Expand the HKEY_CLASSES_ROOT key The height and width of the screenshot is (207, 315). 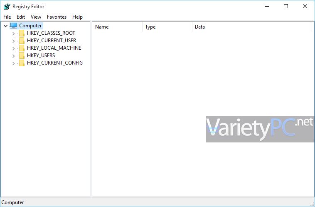pos(13,34)
